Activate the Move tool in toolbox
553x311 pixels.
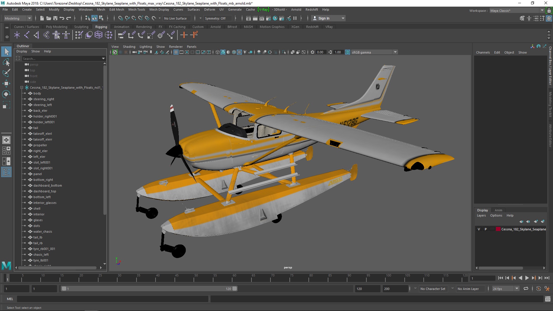(6, 84)
